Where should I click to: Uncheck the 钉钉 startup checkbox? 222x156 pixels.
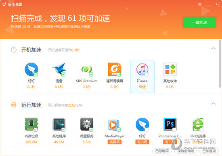point(36,74)
